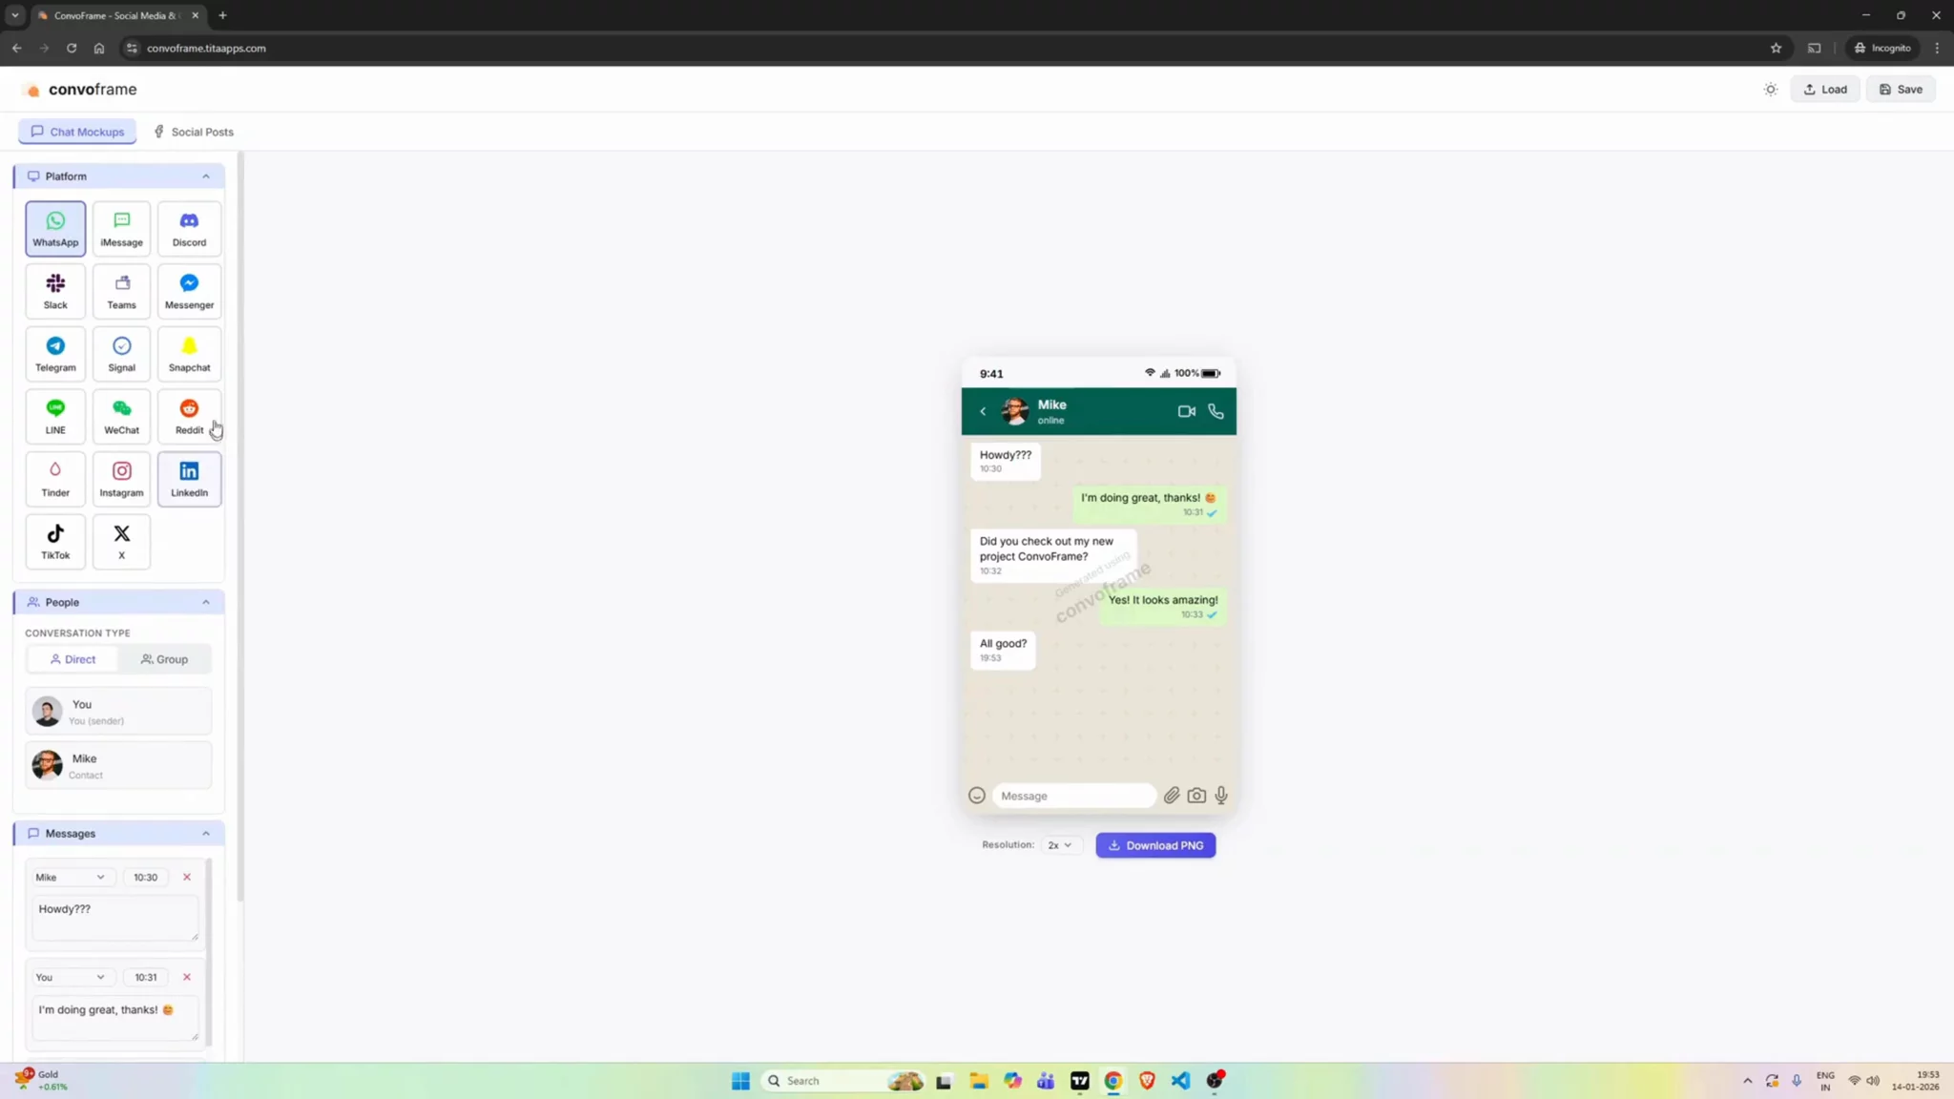Screen dimensions: 1954x1099
Task: Switch conversation type to Group
Action: coord(163,658)
